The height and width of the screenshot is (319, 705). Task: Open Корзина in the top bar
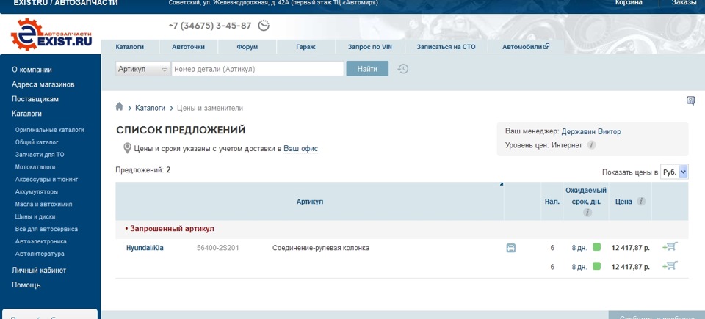629,3
